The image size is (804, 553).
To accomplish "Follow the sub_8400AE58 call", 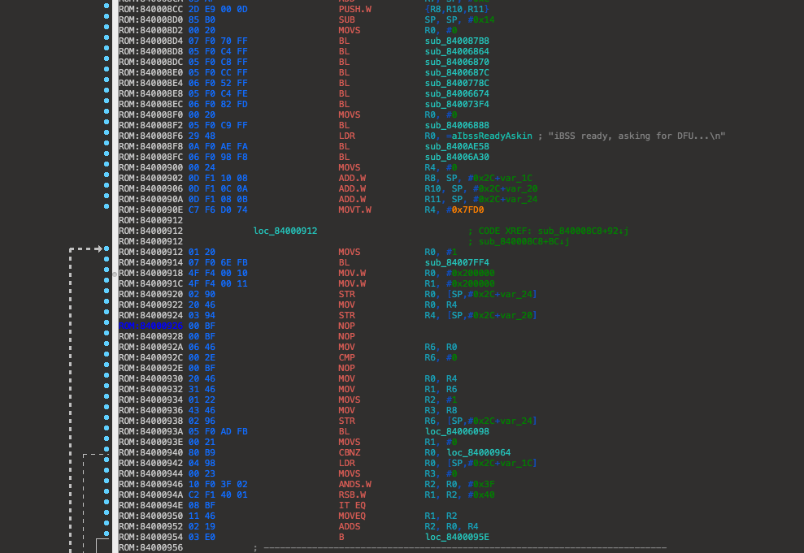I will click(x=457, y=145).
